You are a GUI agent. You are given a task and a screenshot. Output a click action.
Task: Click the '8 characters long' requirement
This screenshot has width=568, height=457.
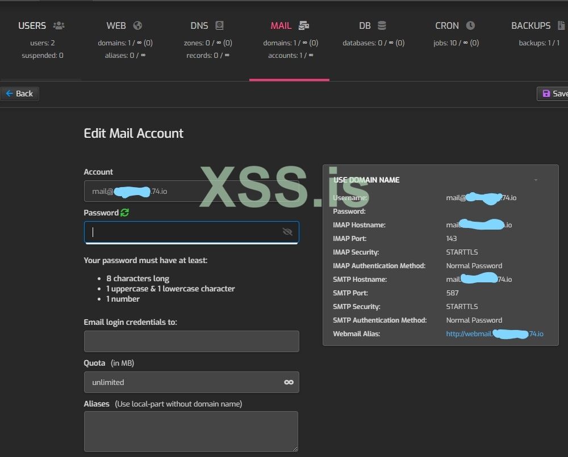(137, 278)
